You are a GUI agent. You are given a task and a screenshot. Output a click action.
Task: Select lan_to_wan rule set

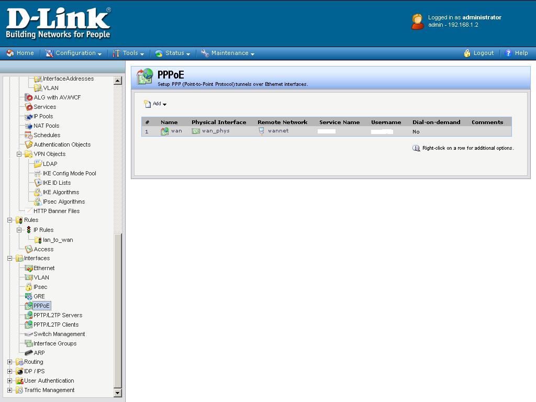pyautogui.click(x=58, y=240)
